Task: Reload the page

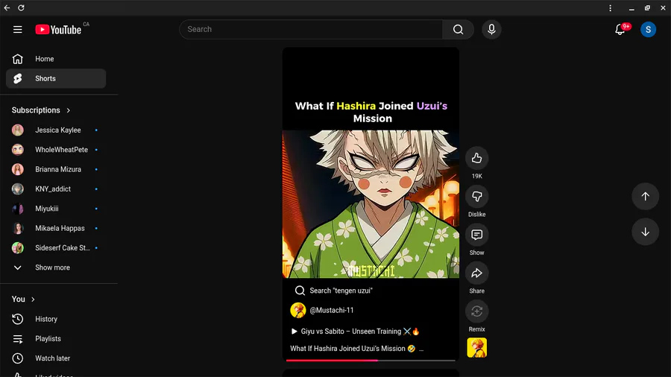Action: (x=21, y=7)
